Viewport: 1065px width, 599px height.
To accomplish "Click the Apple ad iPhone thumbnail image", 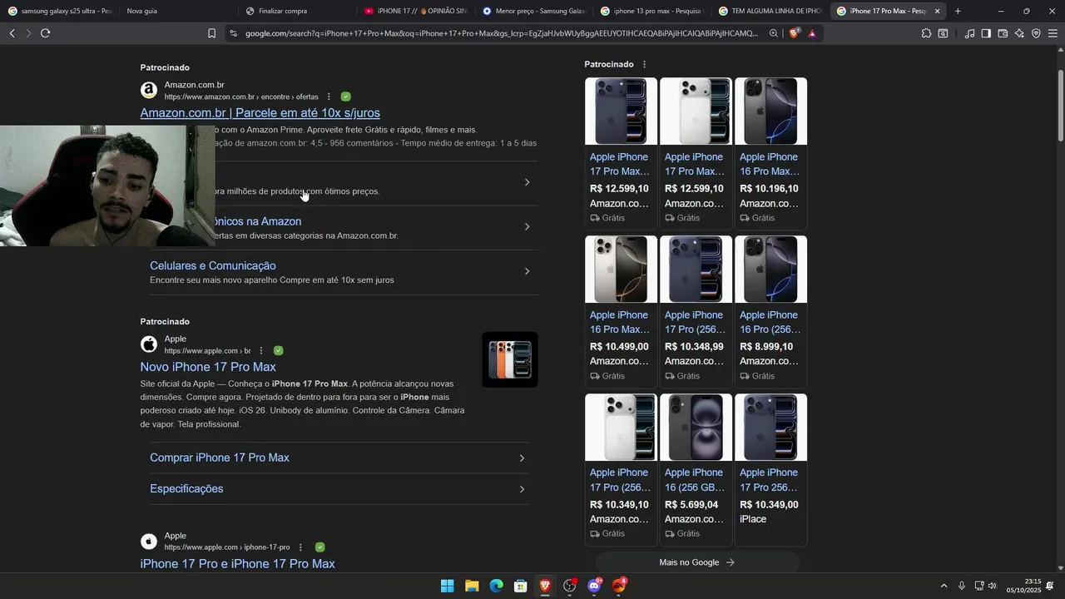I will [510, 359].
